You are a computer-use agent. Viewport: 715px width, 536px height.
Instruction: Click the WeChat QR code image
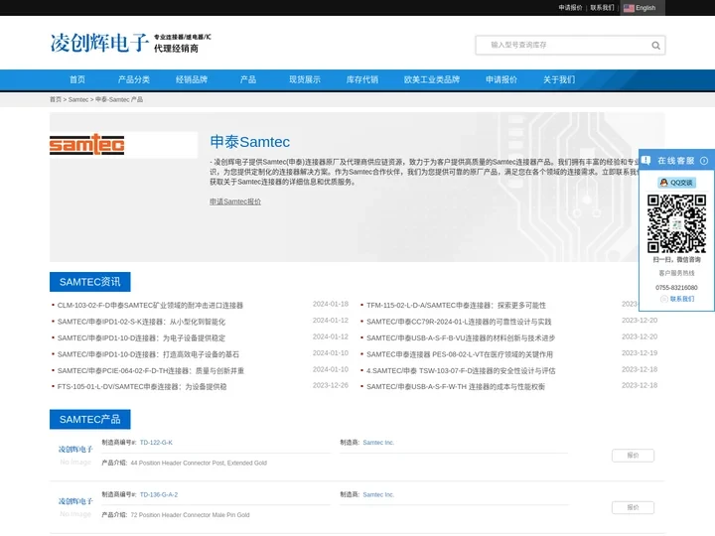click(676, 223)
